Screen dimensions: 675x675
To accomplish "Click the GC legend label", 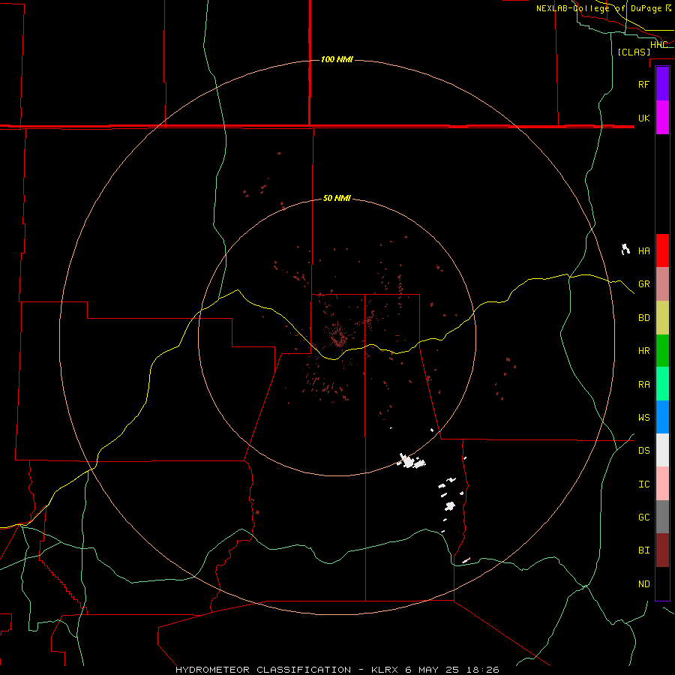I will pyautogui.click(x=643, y=517).
